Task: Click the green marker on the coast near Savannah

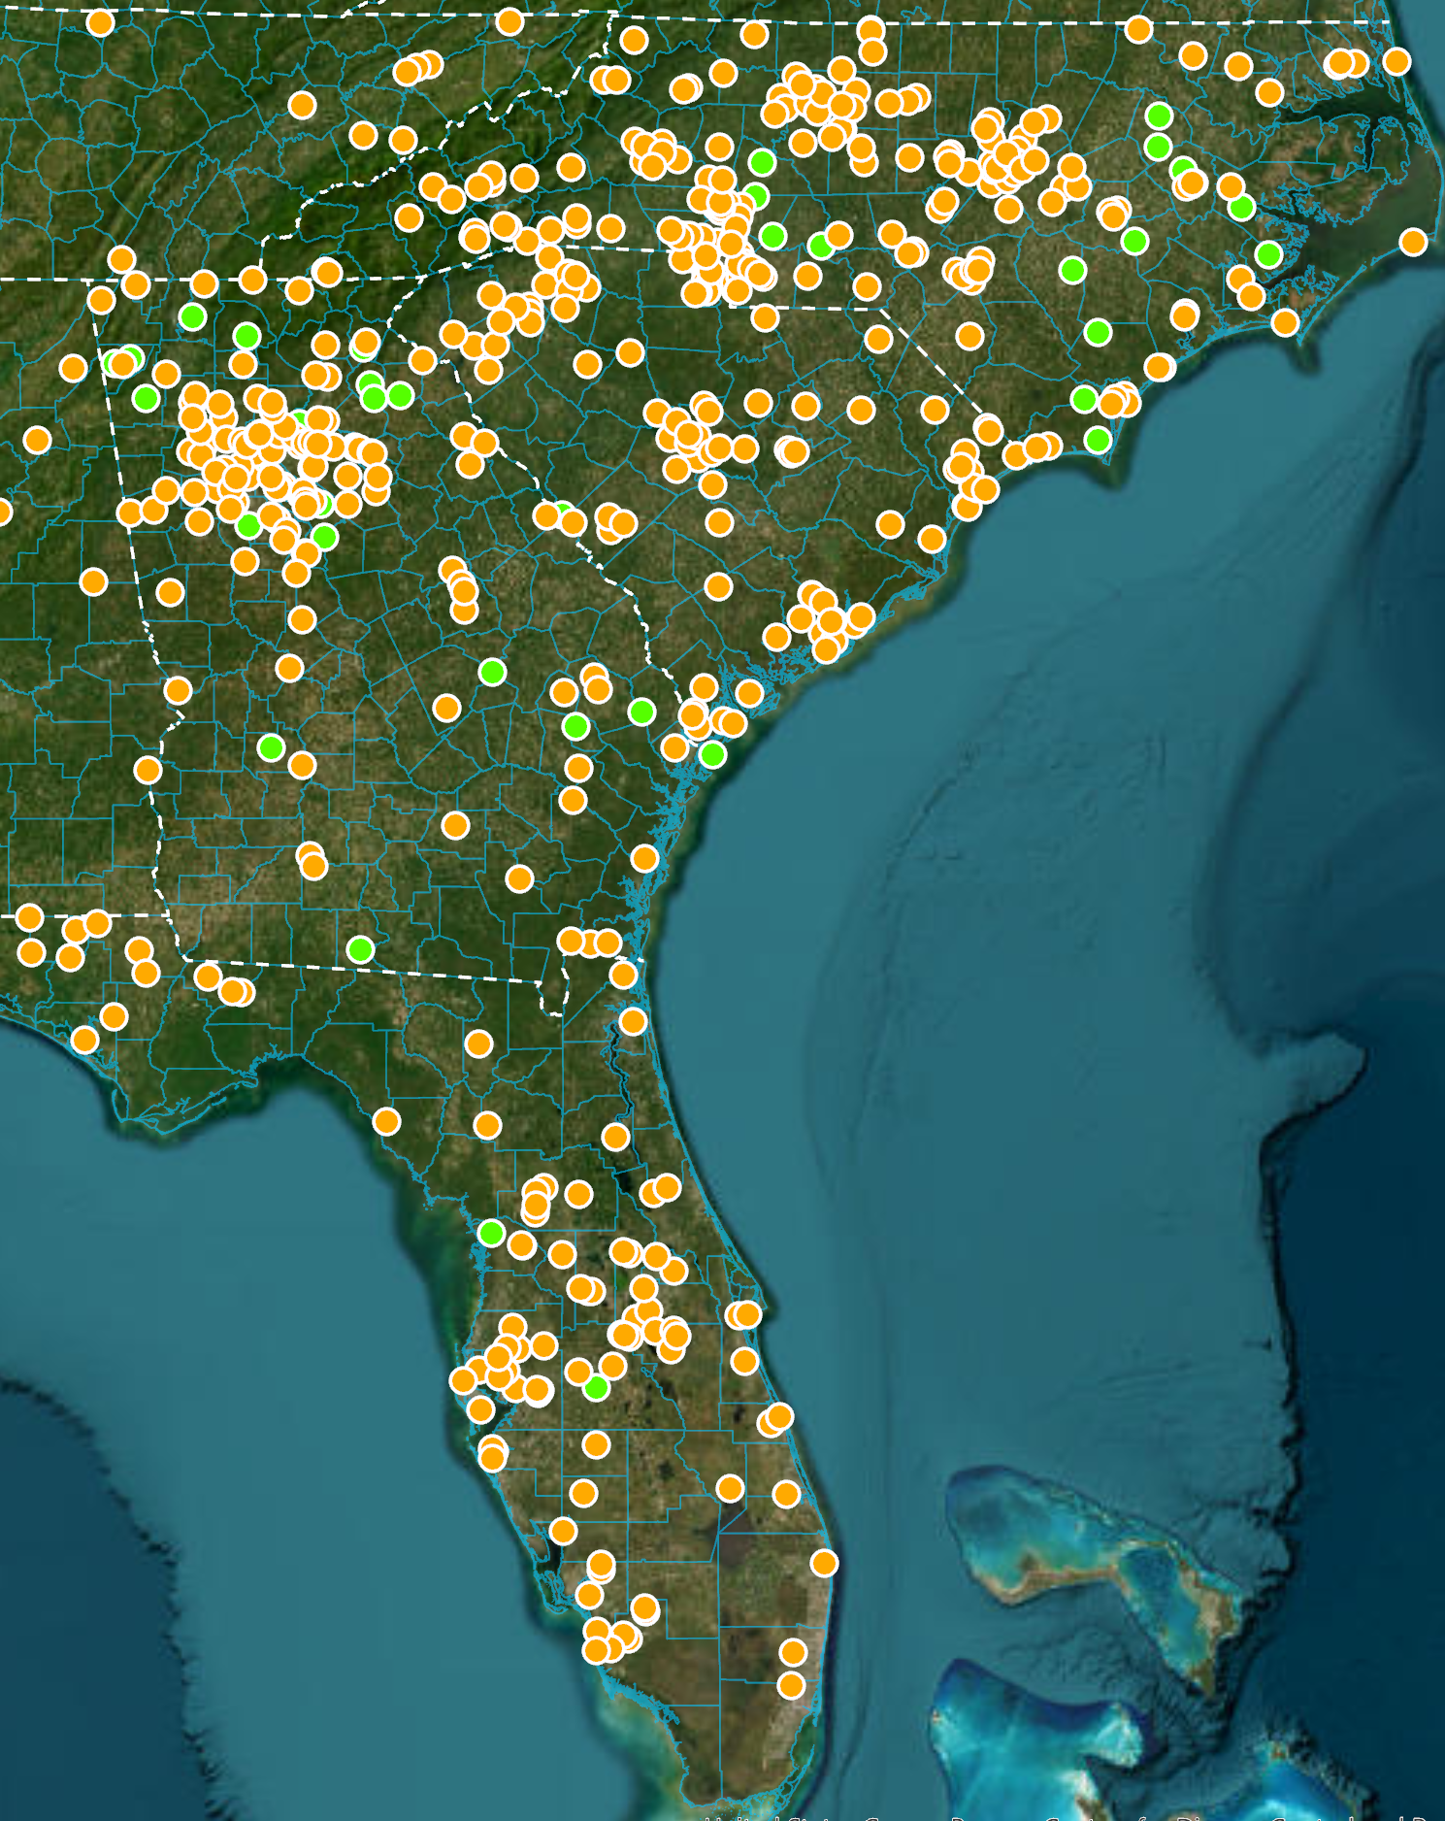Action: coord(712,754)
